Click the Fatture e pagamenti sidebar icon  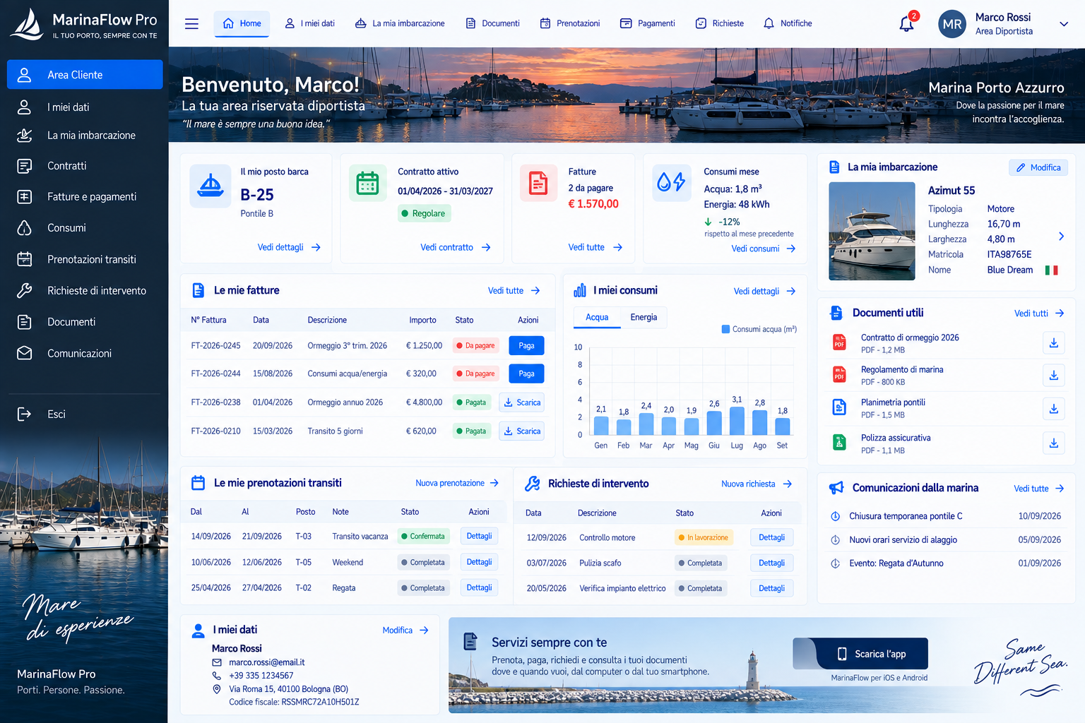point(25,197)
